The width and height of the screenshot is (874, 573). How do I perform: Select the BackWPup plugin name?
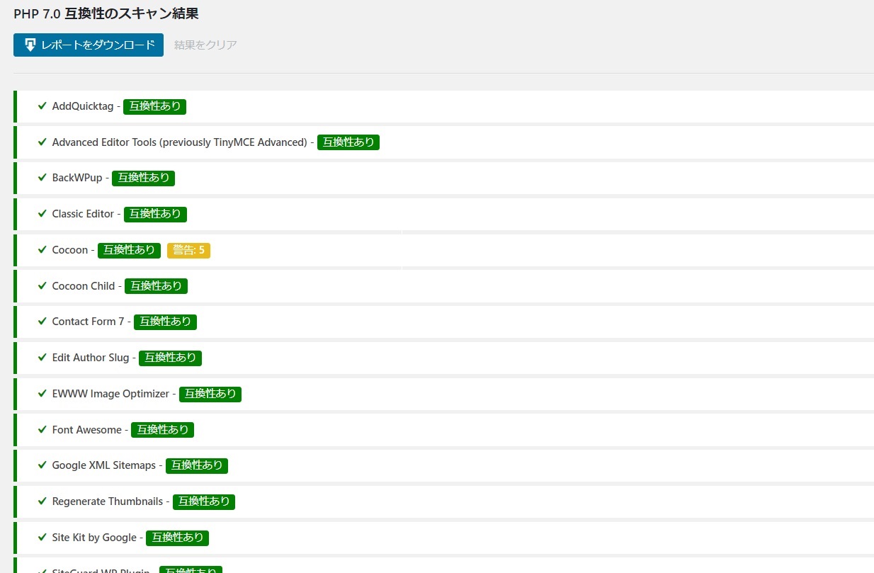77,178
